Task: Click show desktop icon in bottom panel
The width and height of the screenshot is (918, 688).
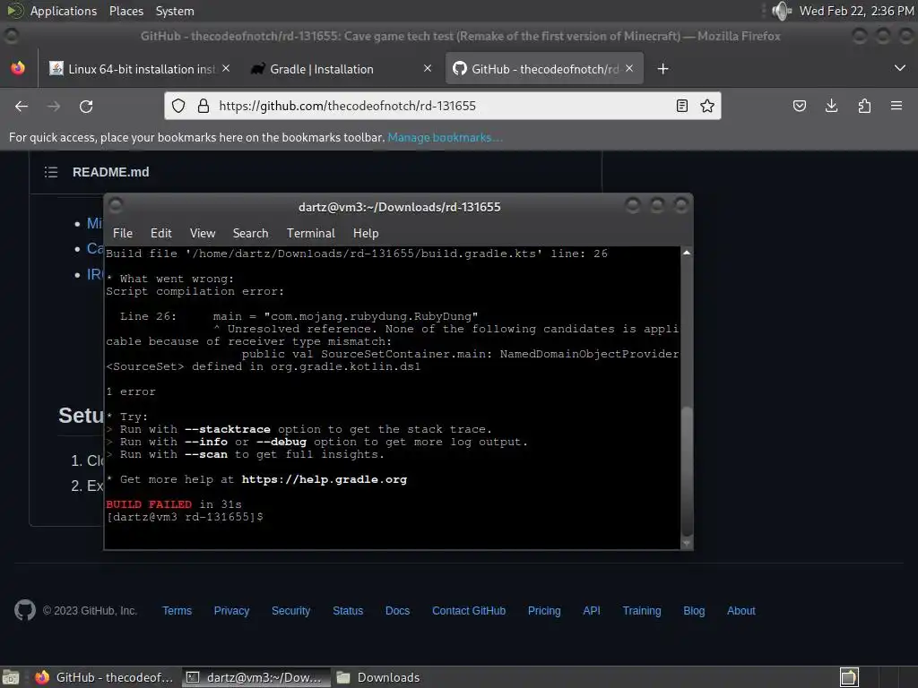Action: click(11, 677)
